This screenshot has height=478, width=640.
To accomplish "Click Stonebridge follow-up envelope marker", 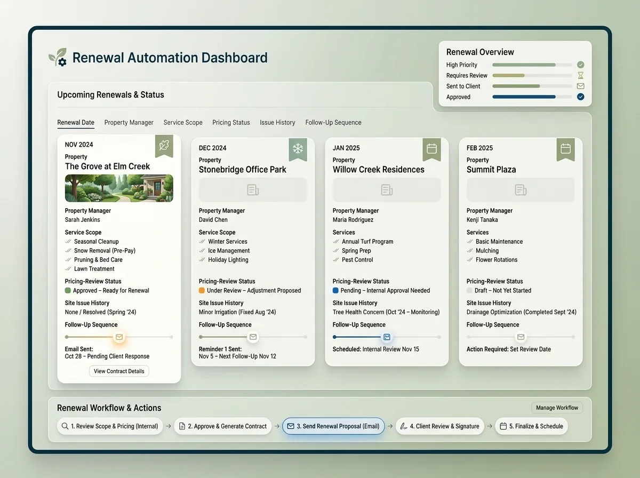I will [253, 337].
